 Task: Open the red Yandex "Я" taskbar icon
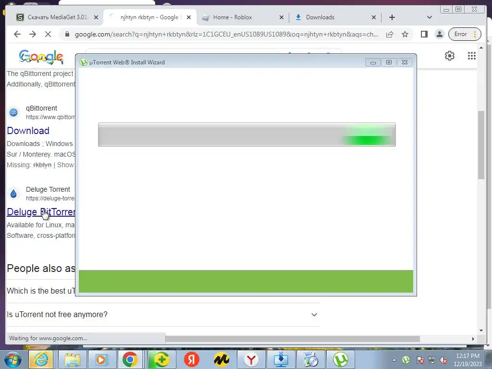click(x=191, y=359)
